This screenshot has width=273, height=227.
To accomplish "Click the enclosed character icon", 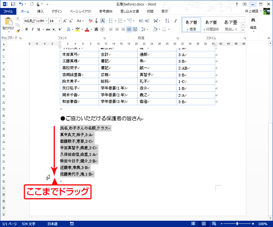I will 102,29.
